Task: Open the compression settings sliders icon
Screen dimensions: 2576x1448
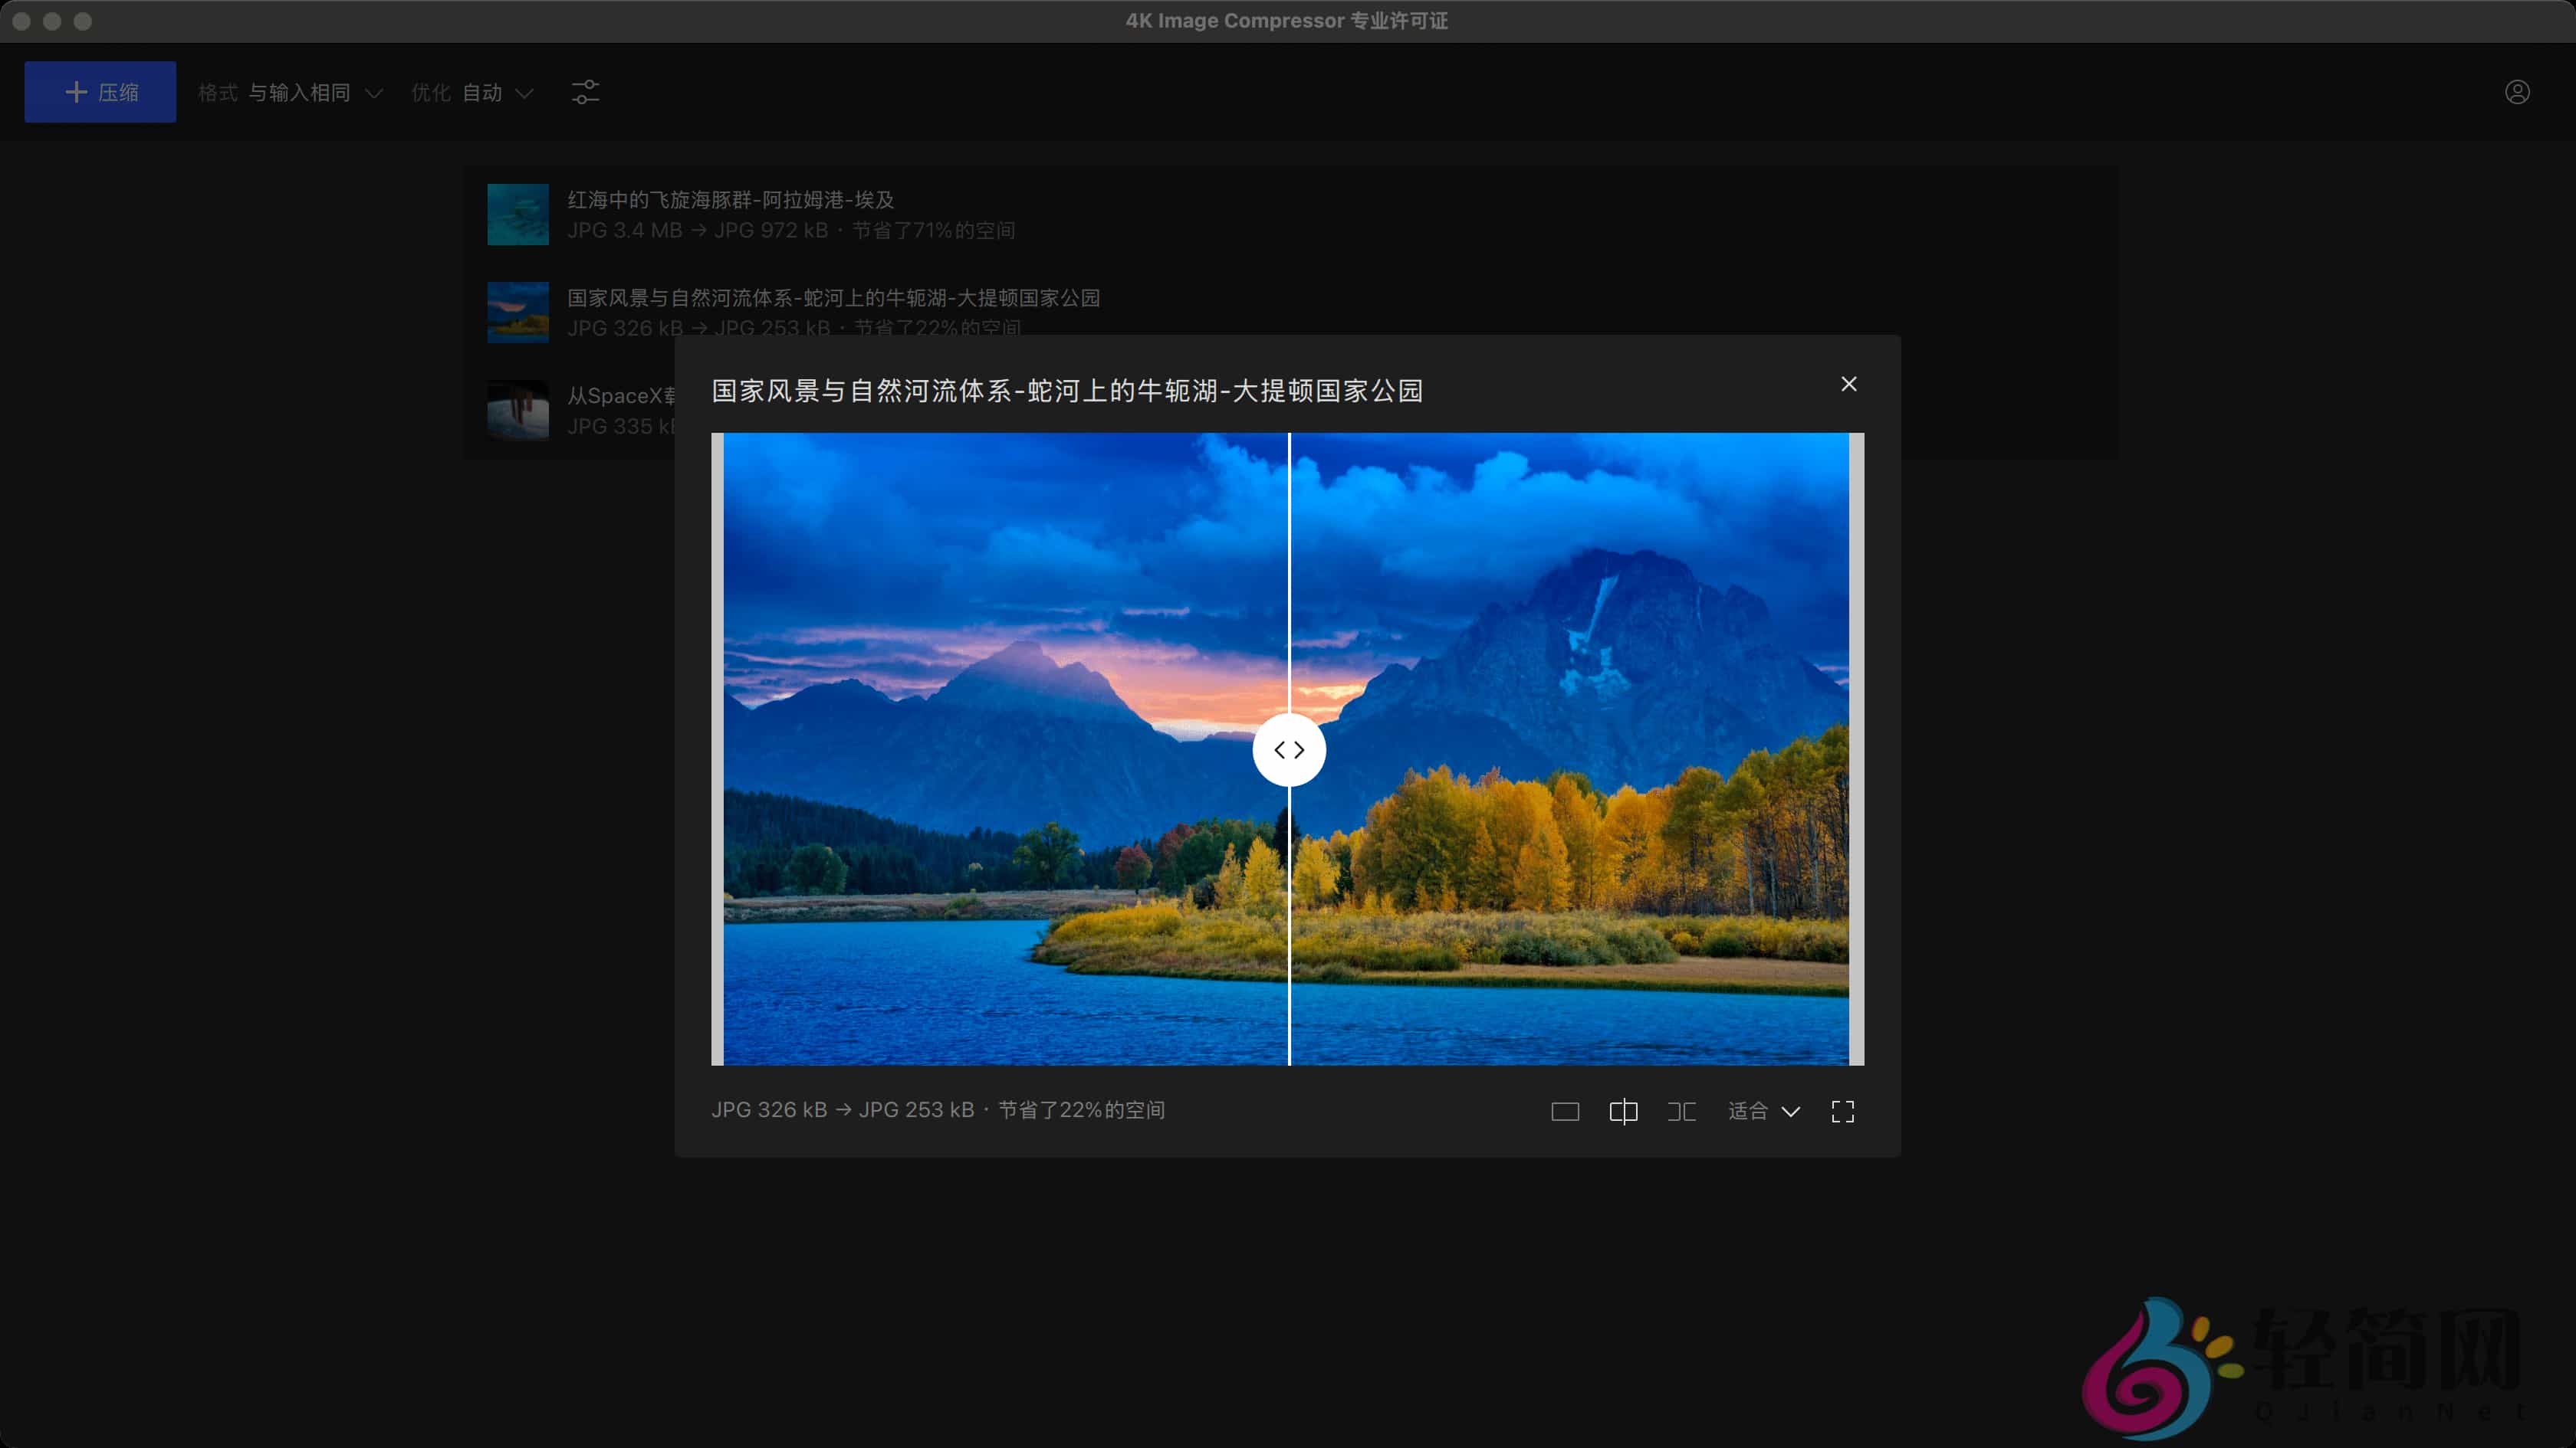Action: coord(585,92)
